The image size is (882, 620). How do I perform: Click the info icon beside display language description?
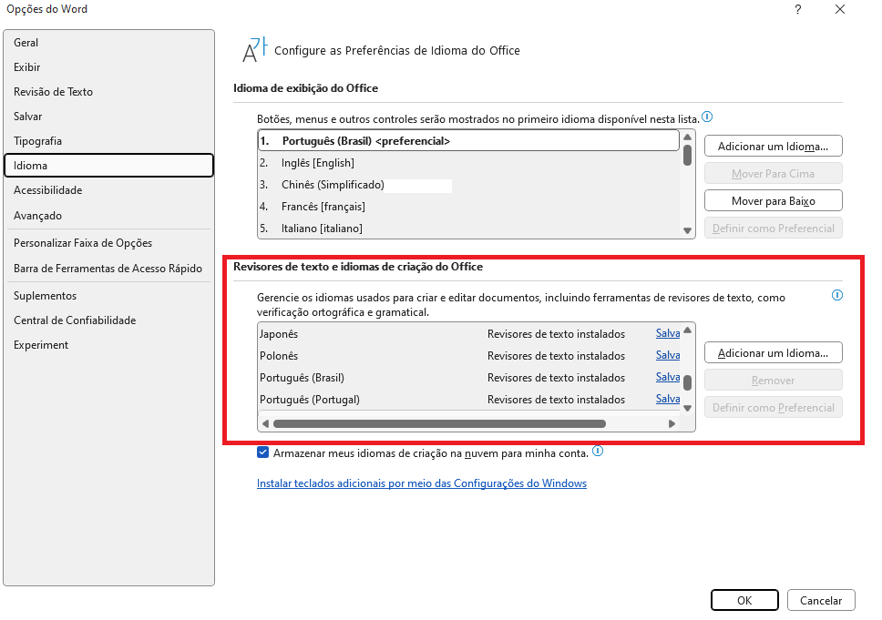coord(707,117)
